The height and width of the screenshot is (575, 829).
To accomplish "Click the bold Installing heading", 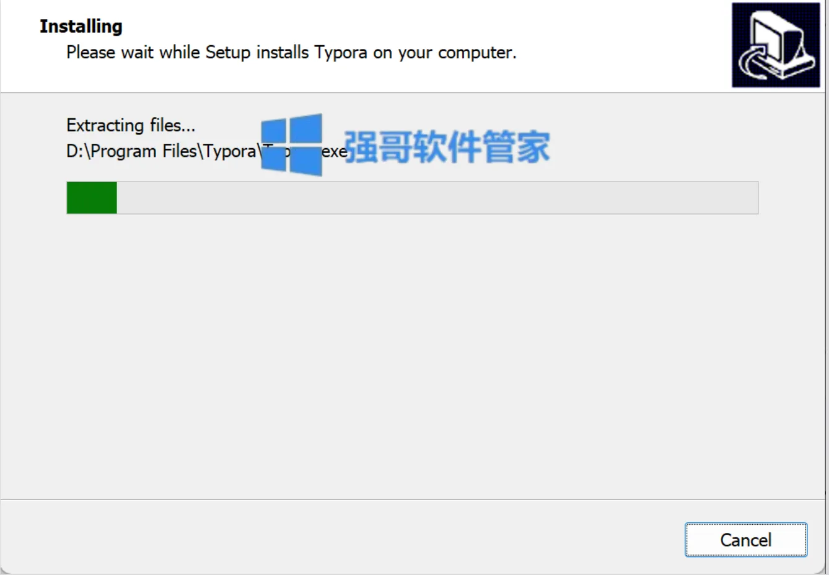I will pyautogui.click(x=81, y=26).
